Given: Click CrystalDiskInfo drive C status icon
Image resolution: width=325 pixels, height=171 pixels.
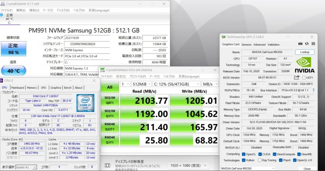Looking at the screenshot, I should pyautogui.click(x=1, y=15).
